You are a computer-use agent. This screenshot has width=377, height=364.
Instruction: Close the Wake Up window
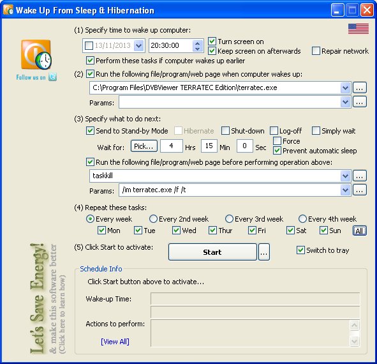coord(367,10)
